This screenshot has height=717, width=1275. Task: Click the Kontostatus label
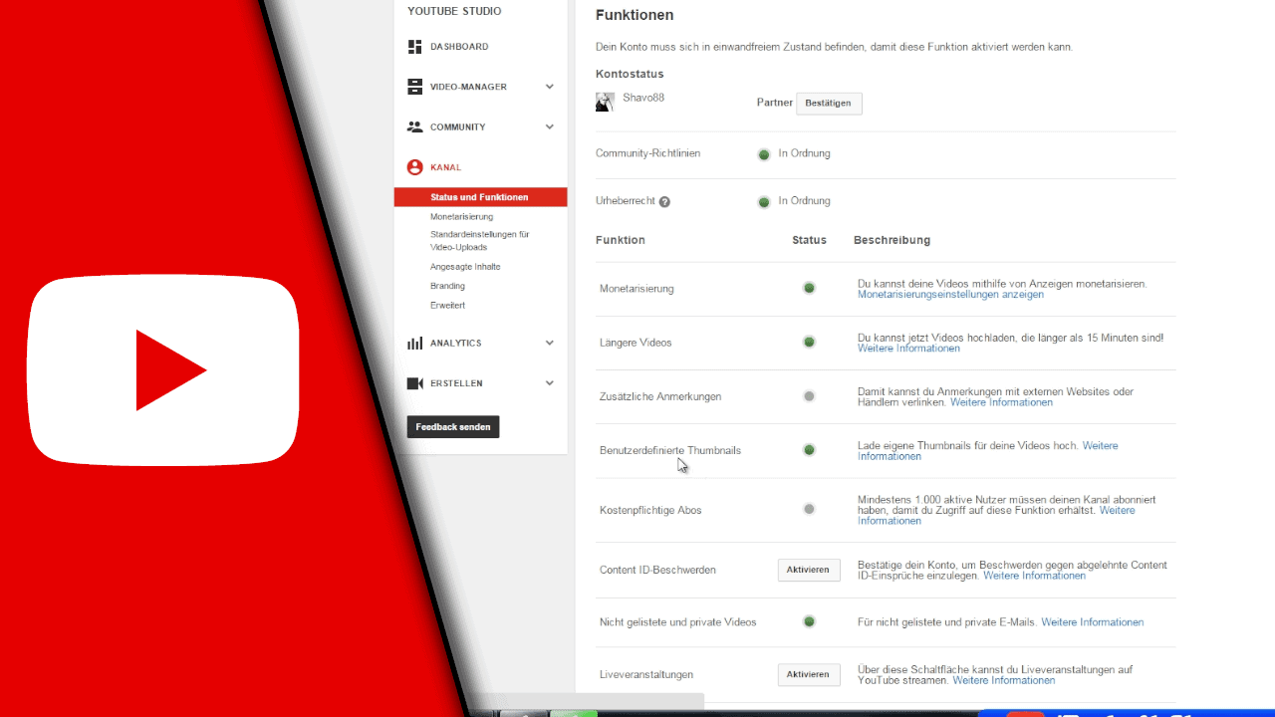pyautogui.click(x=630, y=74)
